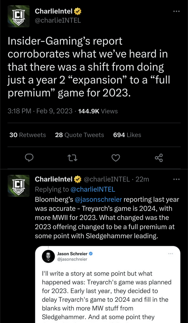Open CharlieIntel avatar on reply tweet
This screenshot has width=188, height=323.
[19, 185]
